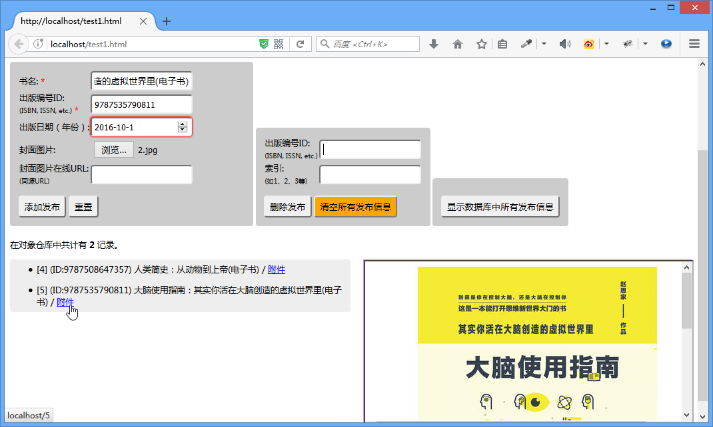Screen dimensions: 713x427
Task: Click 浏览... to choose cover image
Action: coord(114,150)
